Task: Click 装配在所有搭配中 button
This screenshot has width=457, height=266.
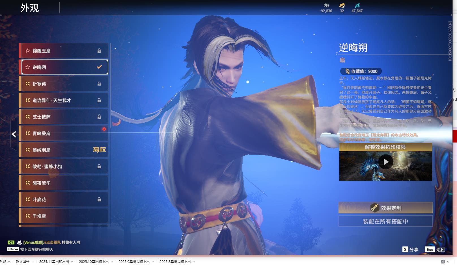Action: click(385, 221)
